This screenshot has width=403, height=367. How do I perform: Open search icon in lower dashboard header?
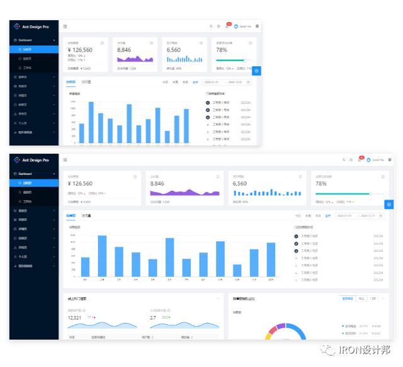pyautogui.click(x=344, y=160)
